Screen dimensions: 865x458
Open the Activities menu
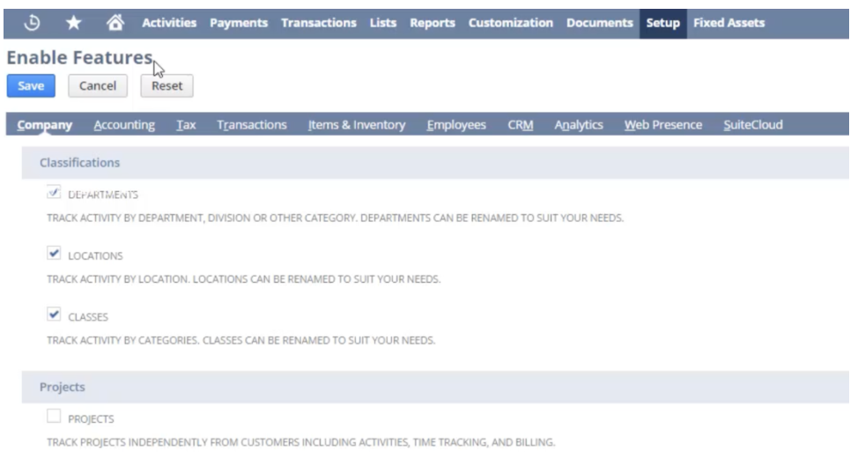169,23
